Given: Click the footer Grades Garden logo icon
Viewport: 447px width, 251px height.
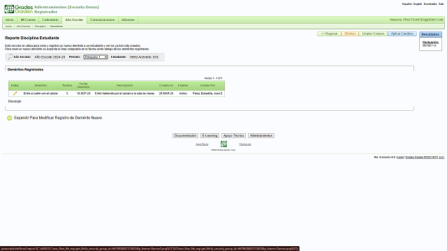Looking at the screenshot, I should click(x=223, y=144).
